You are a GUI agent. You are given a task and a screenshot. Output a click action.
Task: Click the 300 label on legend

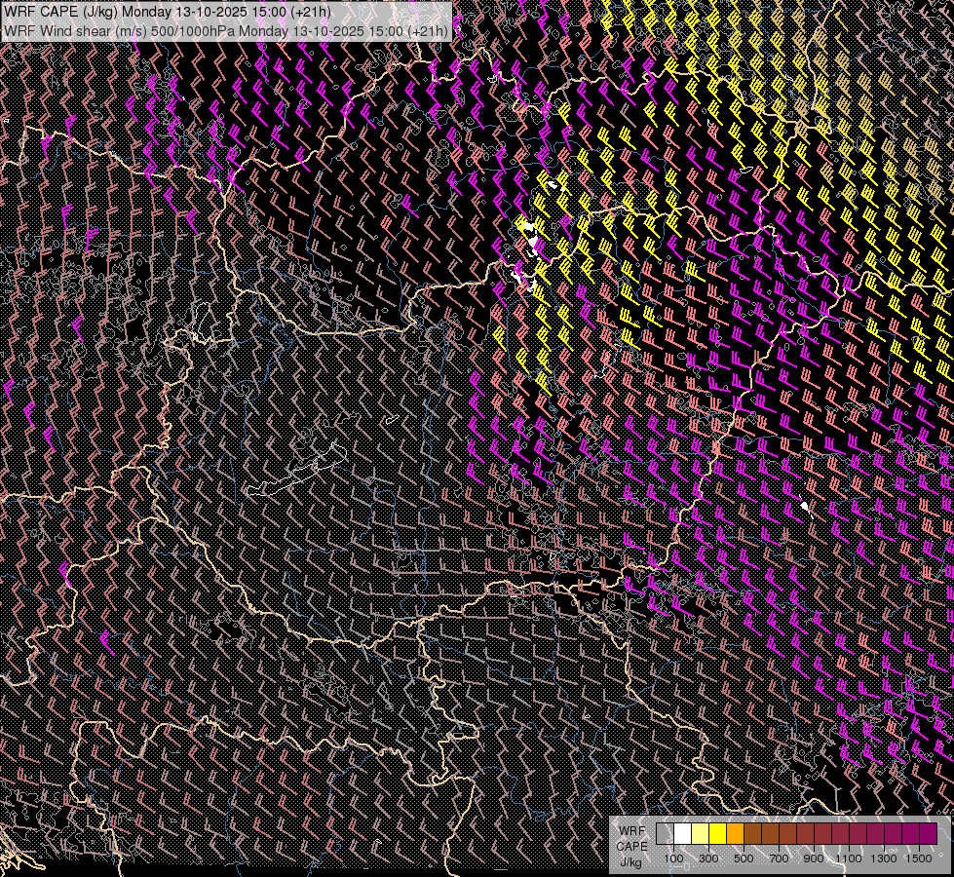pos(708,858)
